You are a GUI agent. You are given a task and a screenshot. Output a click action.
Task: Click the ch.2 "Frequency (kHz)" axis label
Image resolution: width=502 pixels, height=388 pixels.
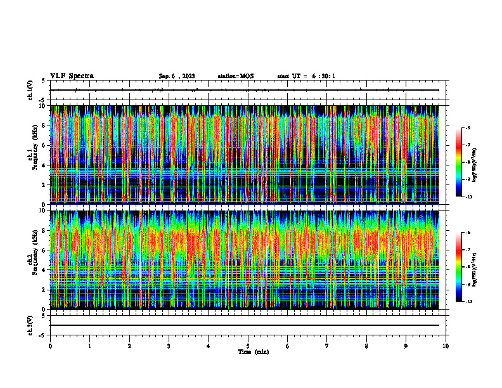[35, 252]
